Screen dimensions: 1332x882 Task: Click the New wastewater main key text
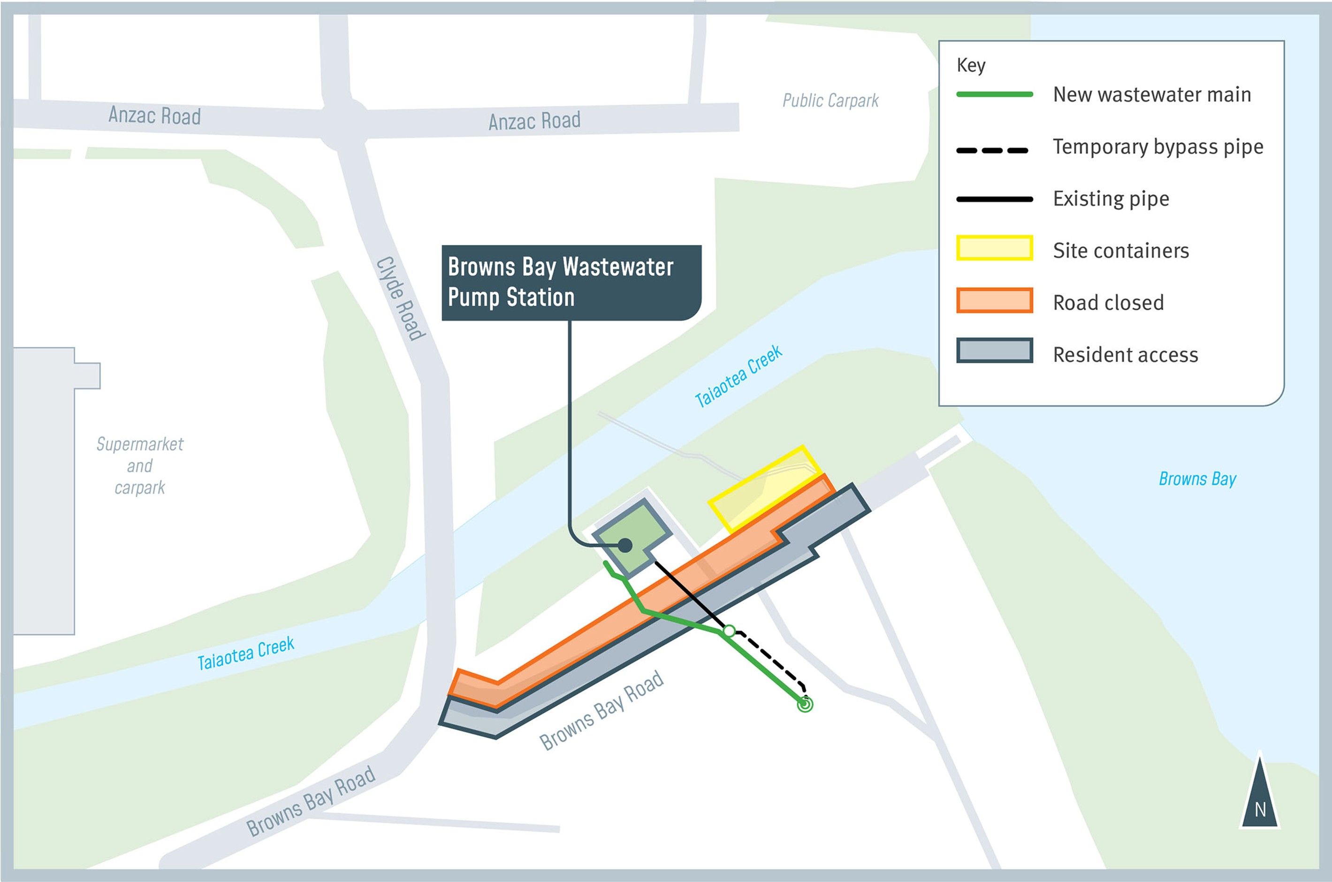[x=1151, y=94]
